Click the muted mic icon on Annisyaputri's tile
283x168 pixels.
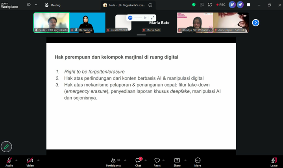coord(216,30)
